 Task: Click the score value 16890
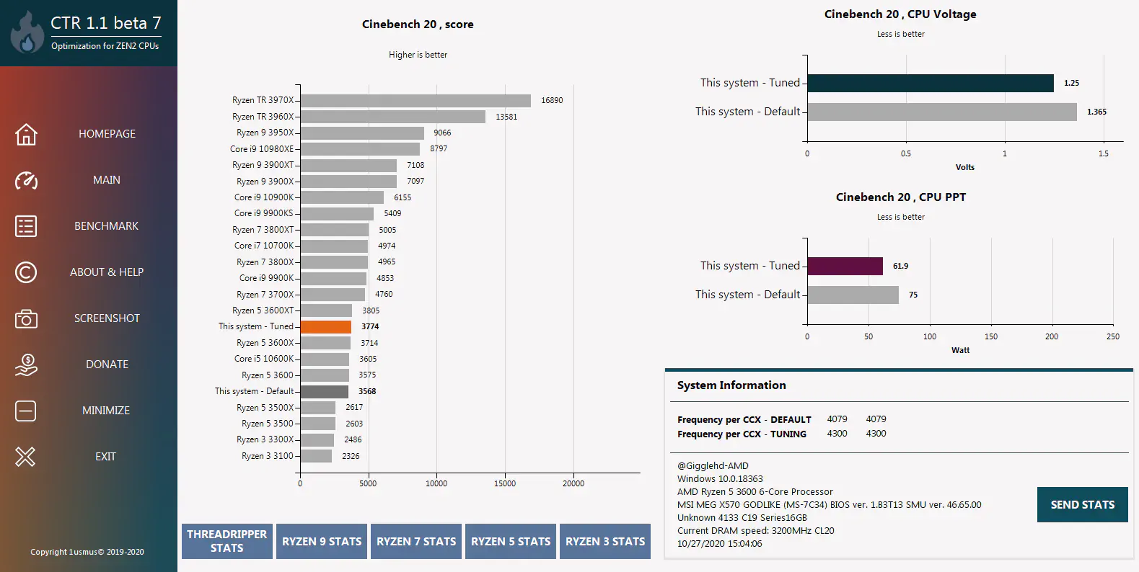tap(552, 100)
